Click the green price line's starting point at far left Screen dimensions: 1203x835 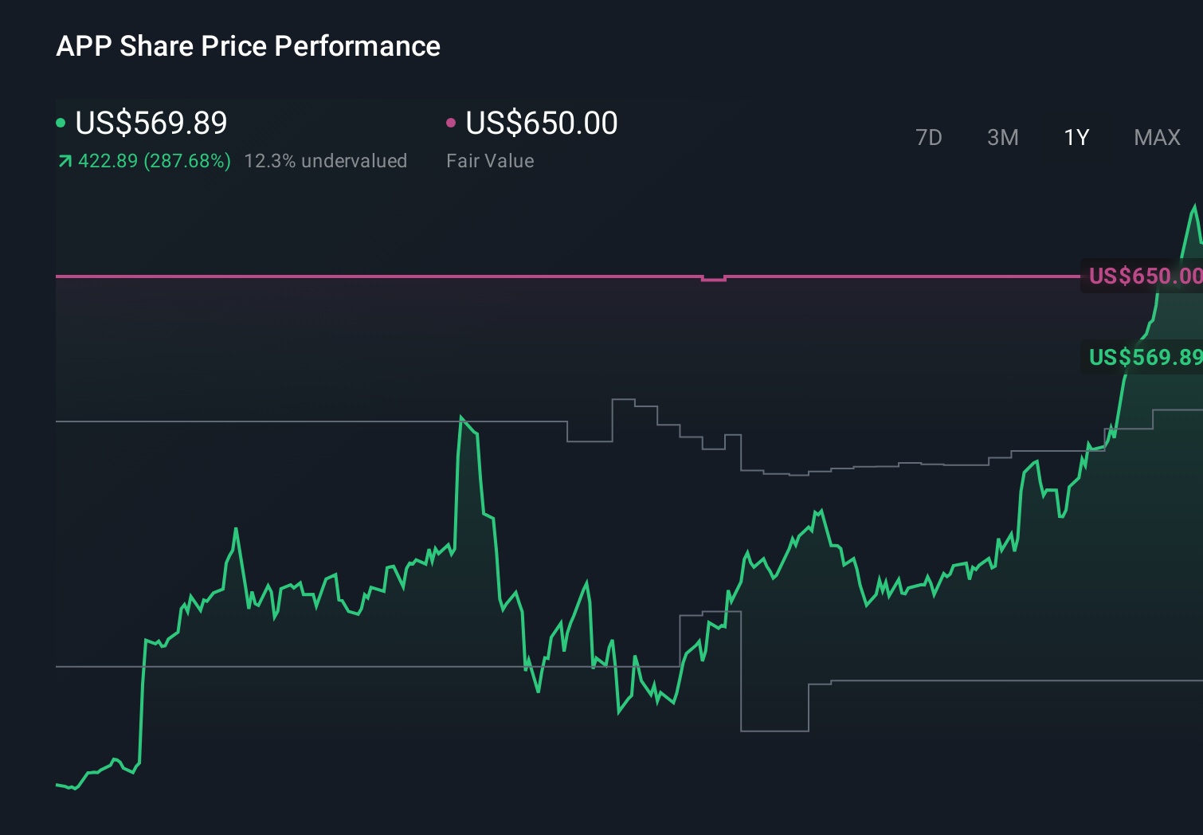pyautogui.click(x=58, y=785)
